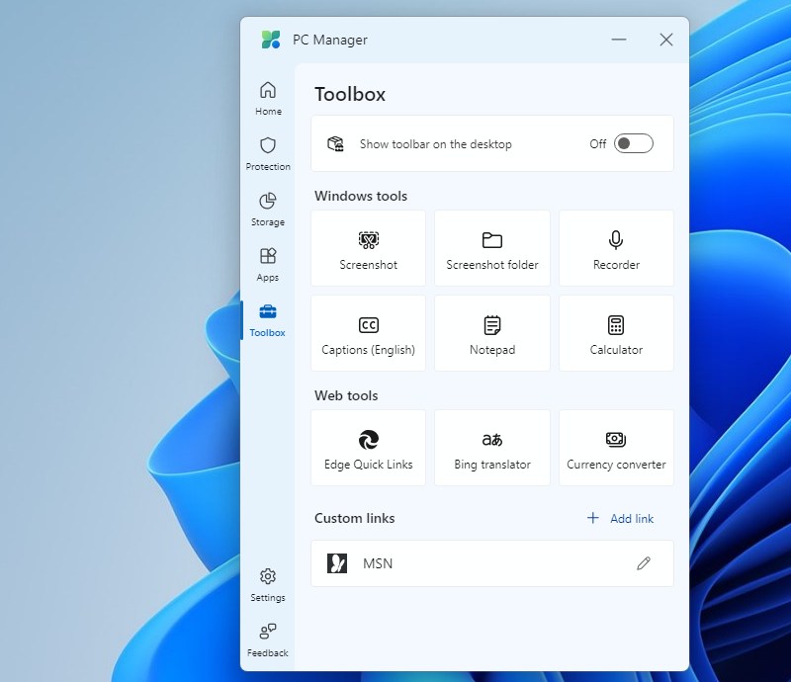Edit the MSN custom link pencil
The height and width of the screenshot is (682, 791).
[x=644, y=563]
